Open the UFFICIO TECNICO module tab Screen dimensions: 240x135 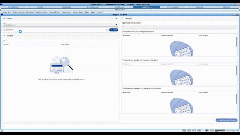pos(93,7)
